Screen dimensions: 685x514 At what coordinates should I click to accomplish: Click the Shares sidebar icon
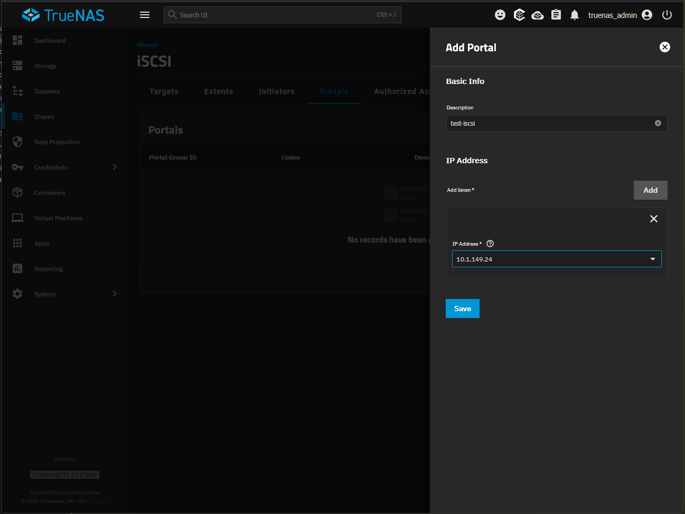pyautogui.click(x=17, y=116)
